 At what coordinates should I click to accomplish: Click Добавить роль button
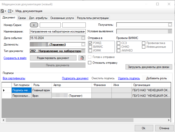[x=156, y=78]
